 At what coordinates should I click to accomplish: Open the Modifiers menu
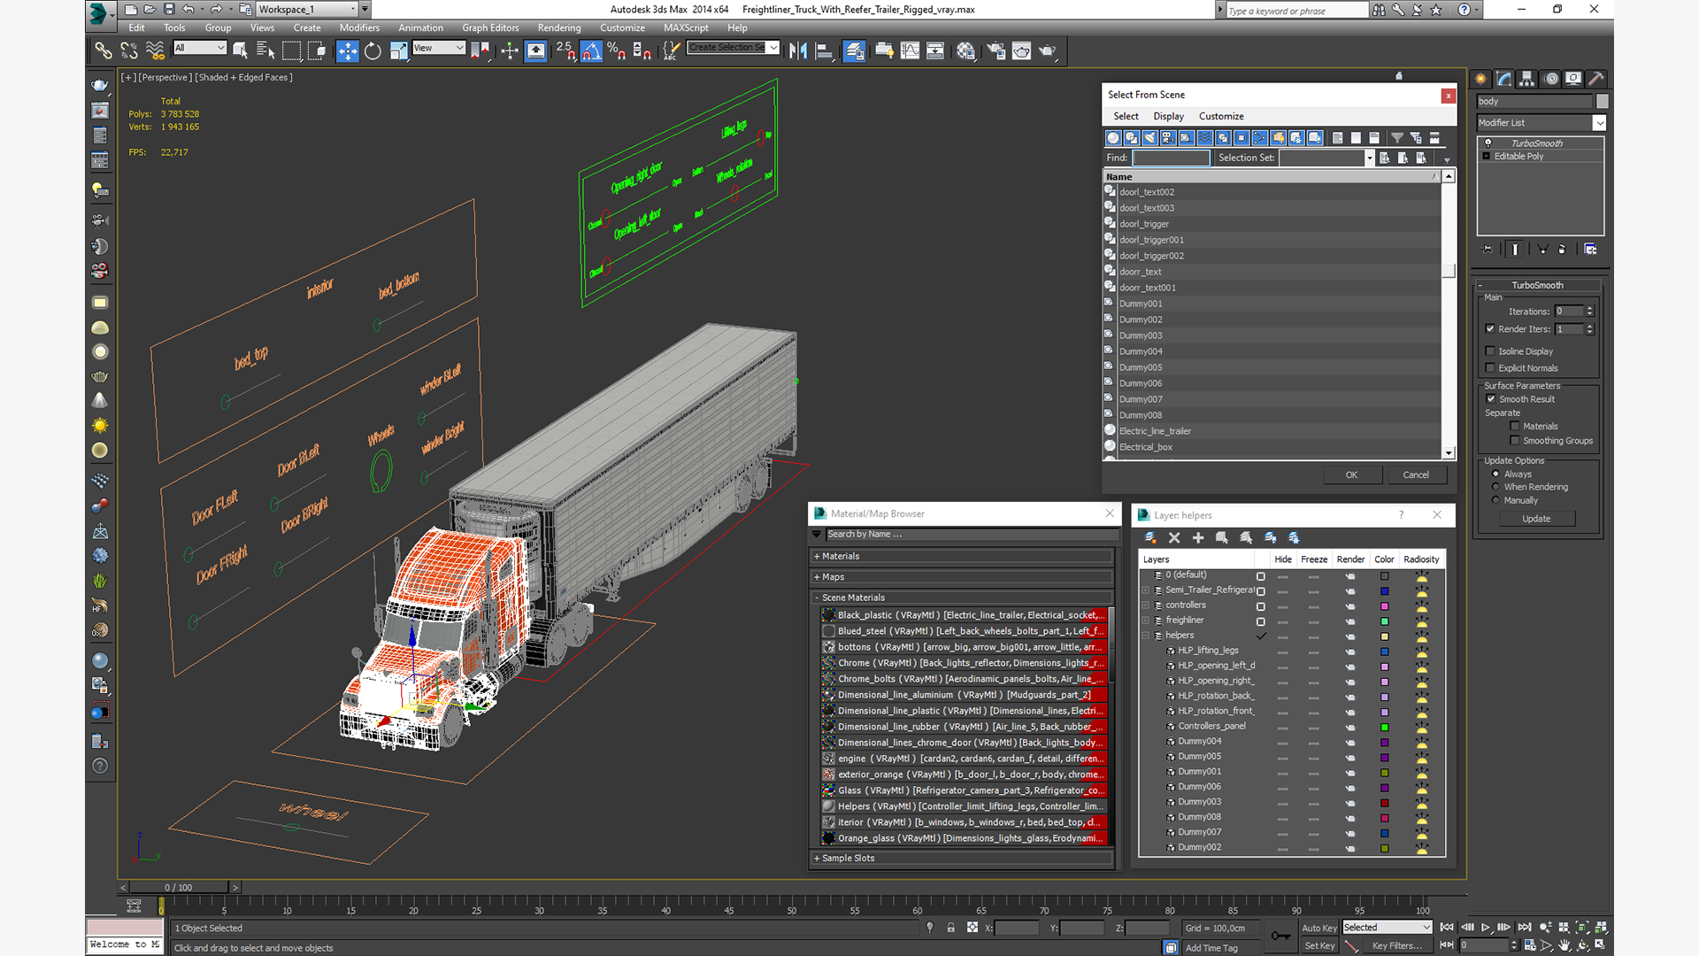pyautogui.click(x=359, y=27)
